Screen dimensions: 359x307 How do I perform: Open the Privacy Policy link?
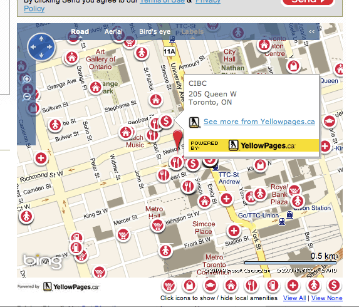34,9
